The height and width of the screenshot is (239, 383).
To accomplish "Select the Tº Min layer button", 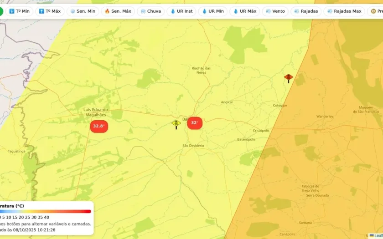I will [19, 11].
